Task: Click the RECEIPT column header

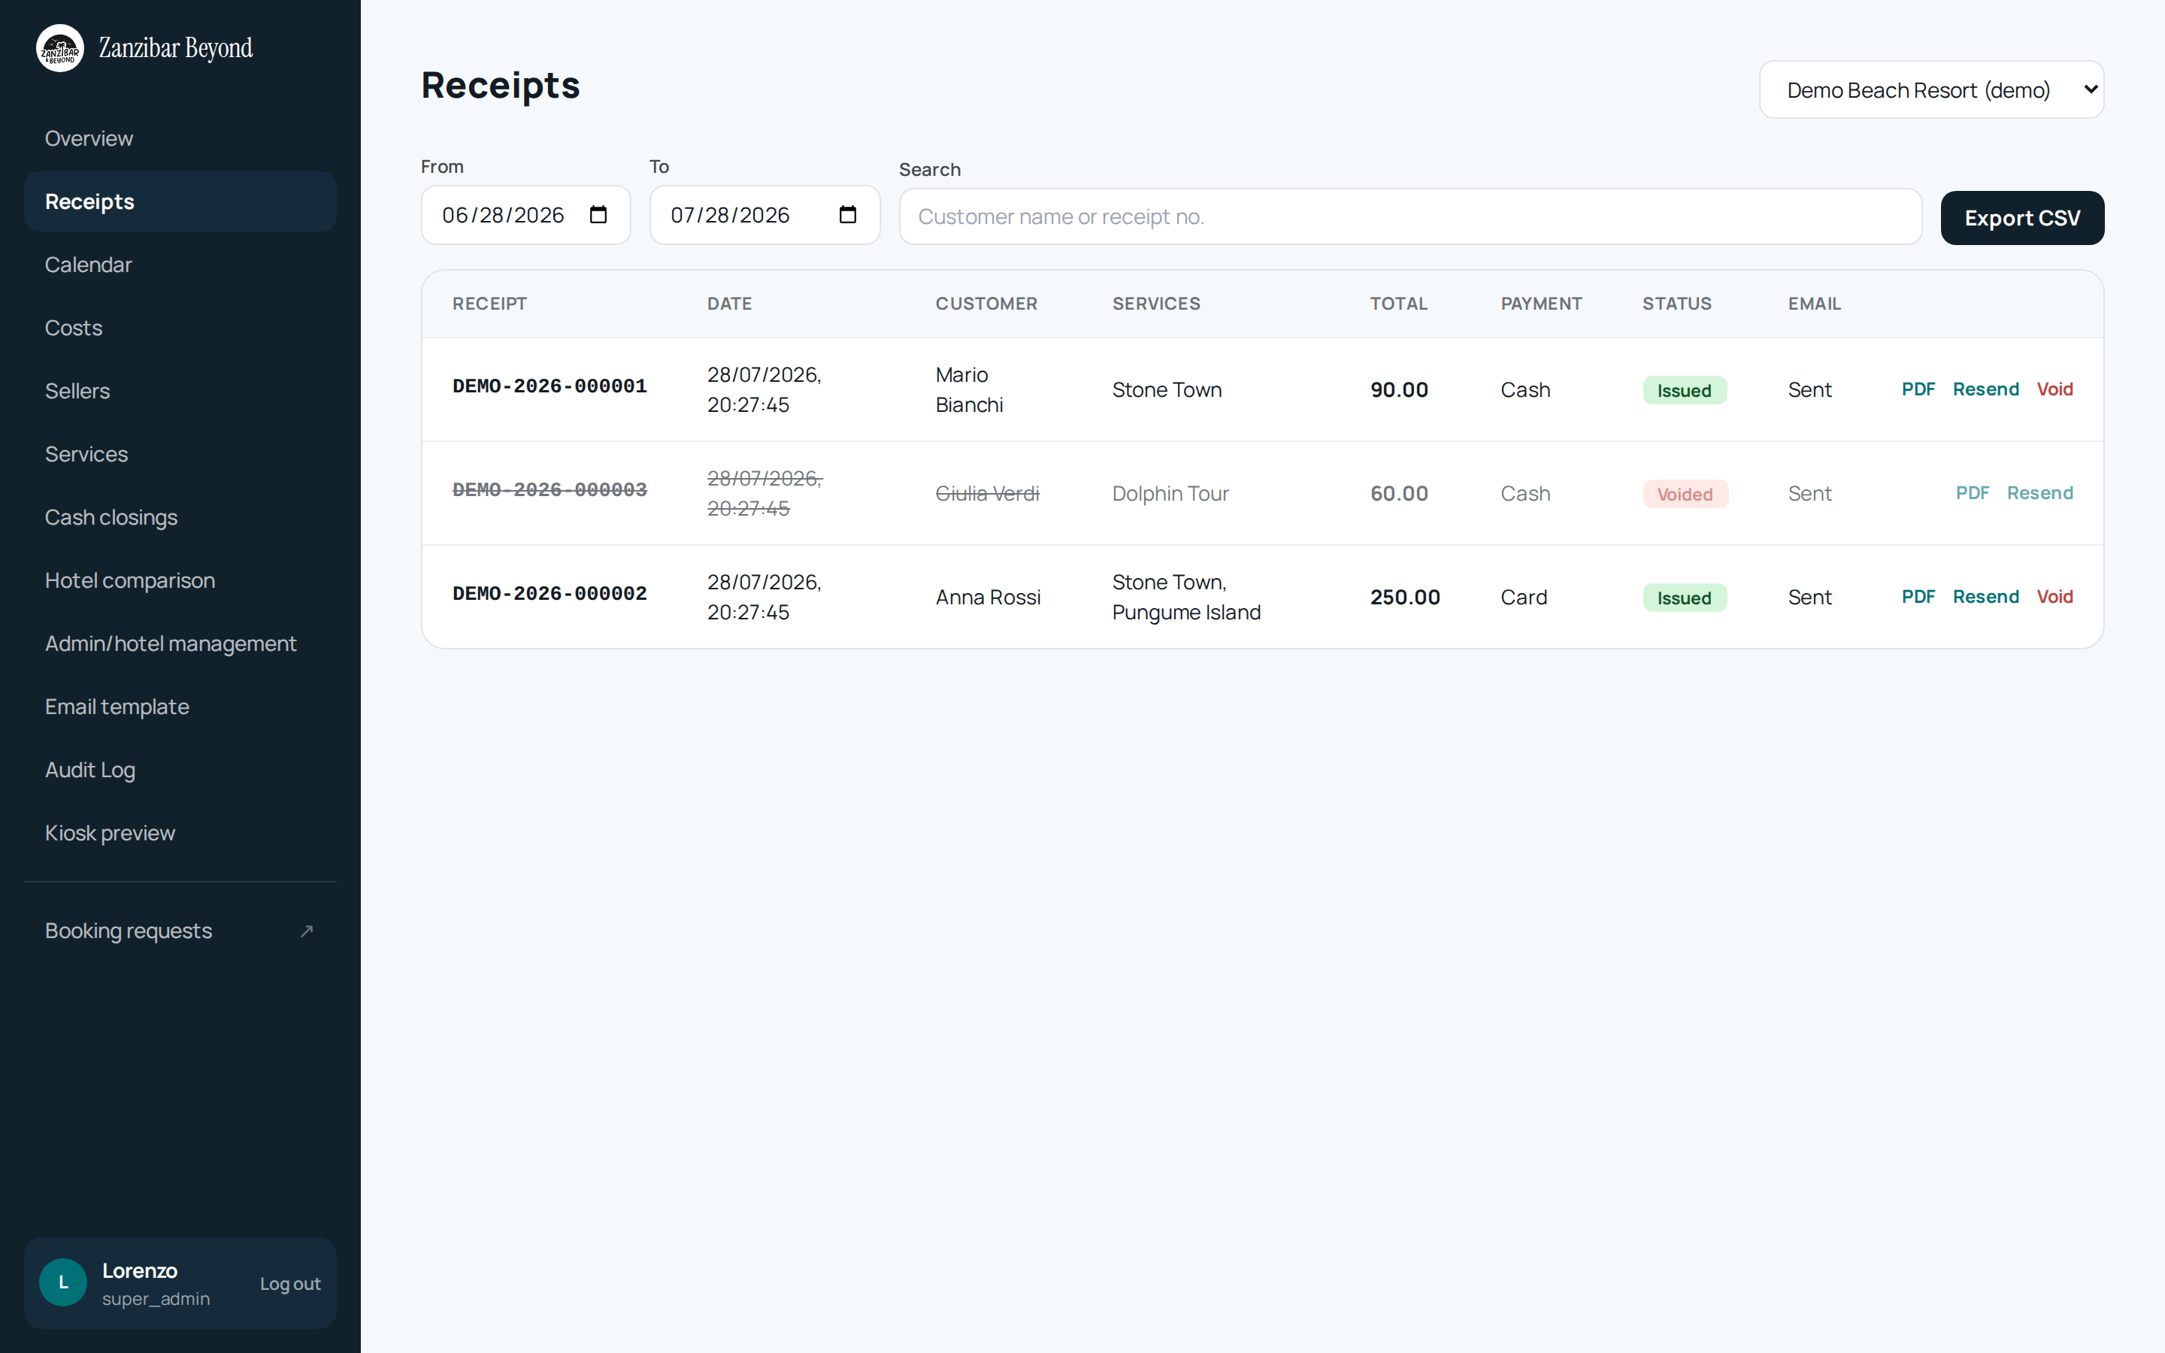Action: [x=489, y=304]
